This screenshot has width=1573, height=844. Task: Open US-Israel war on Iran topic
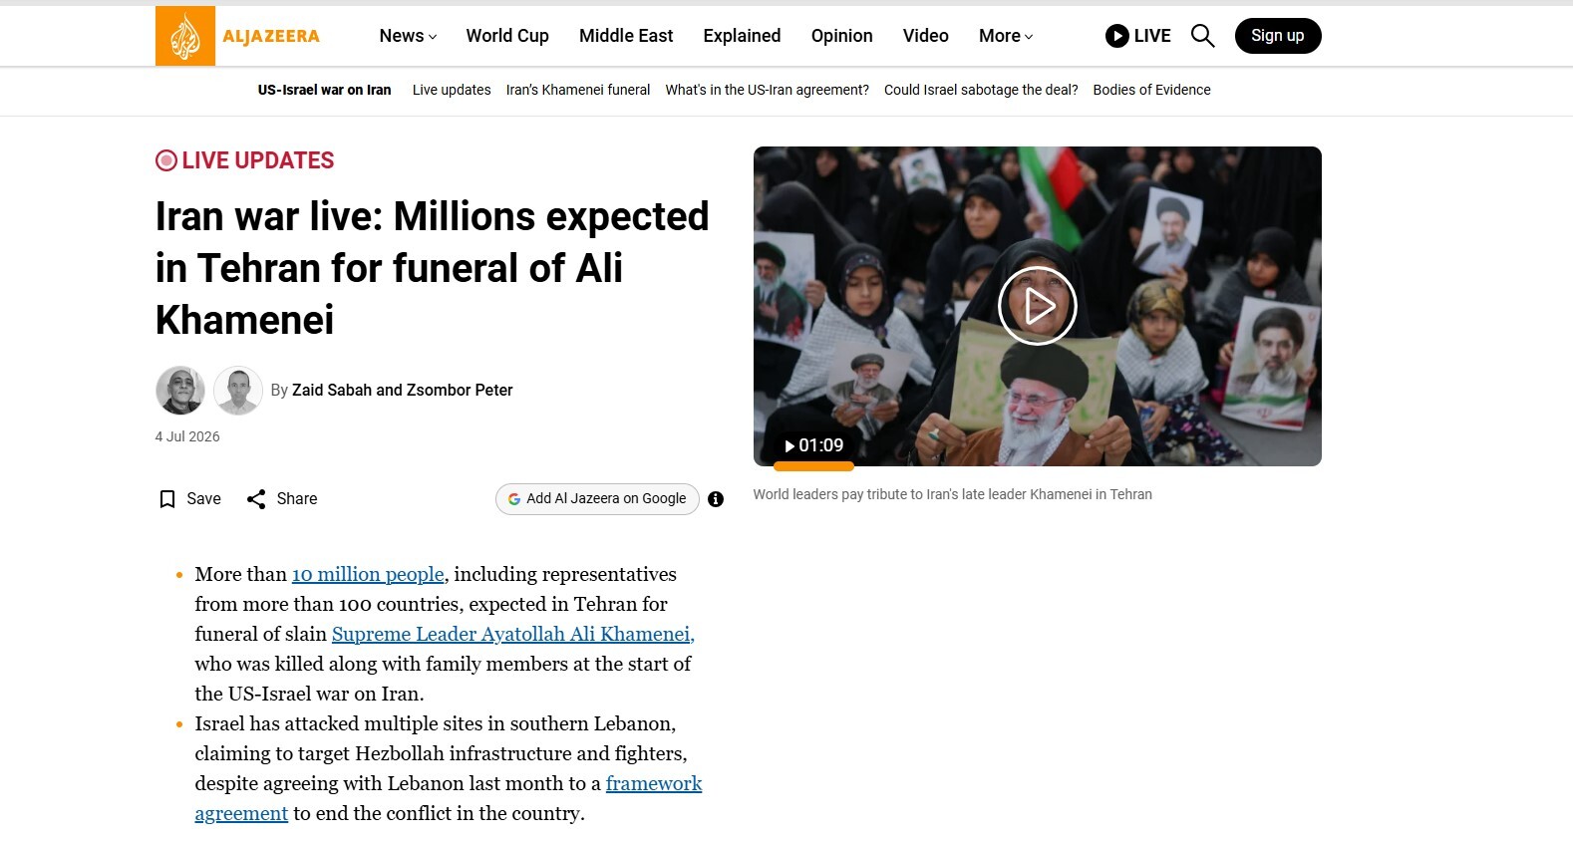pyautogui.click(x=324, y=90)
